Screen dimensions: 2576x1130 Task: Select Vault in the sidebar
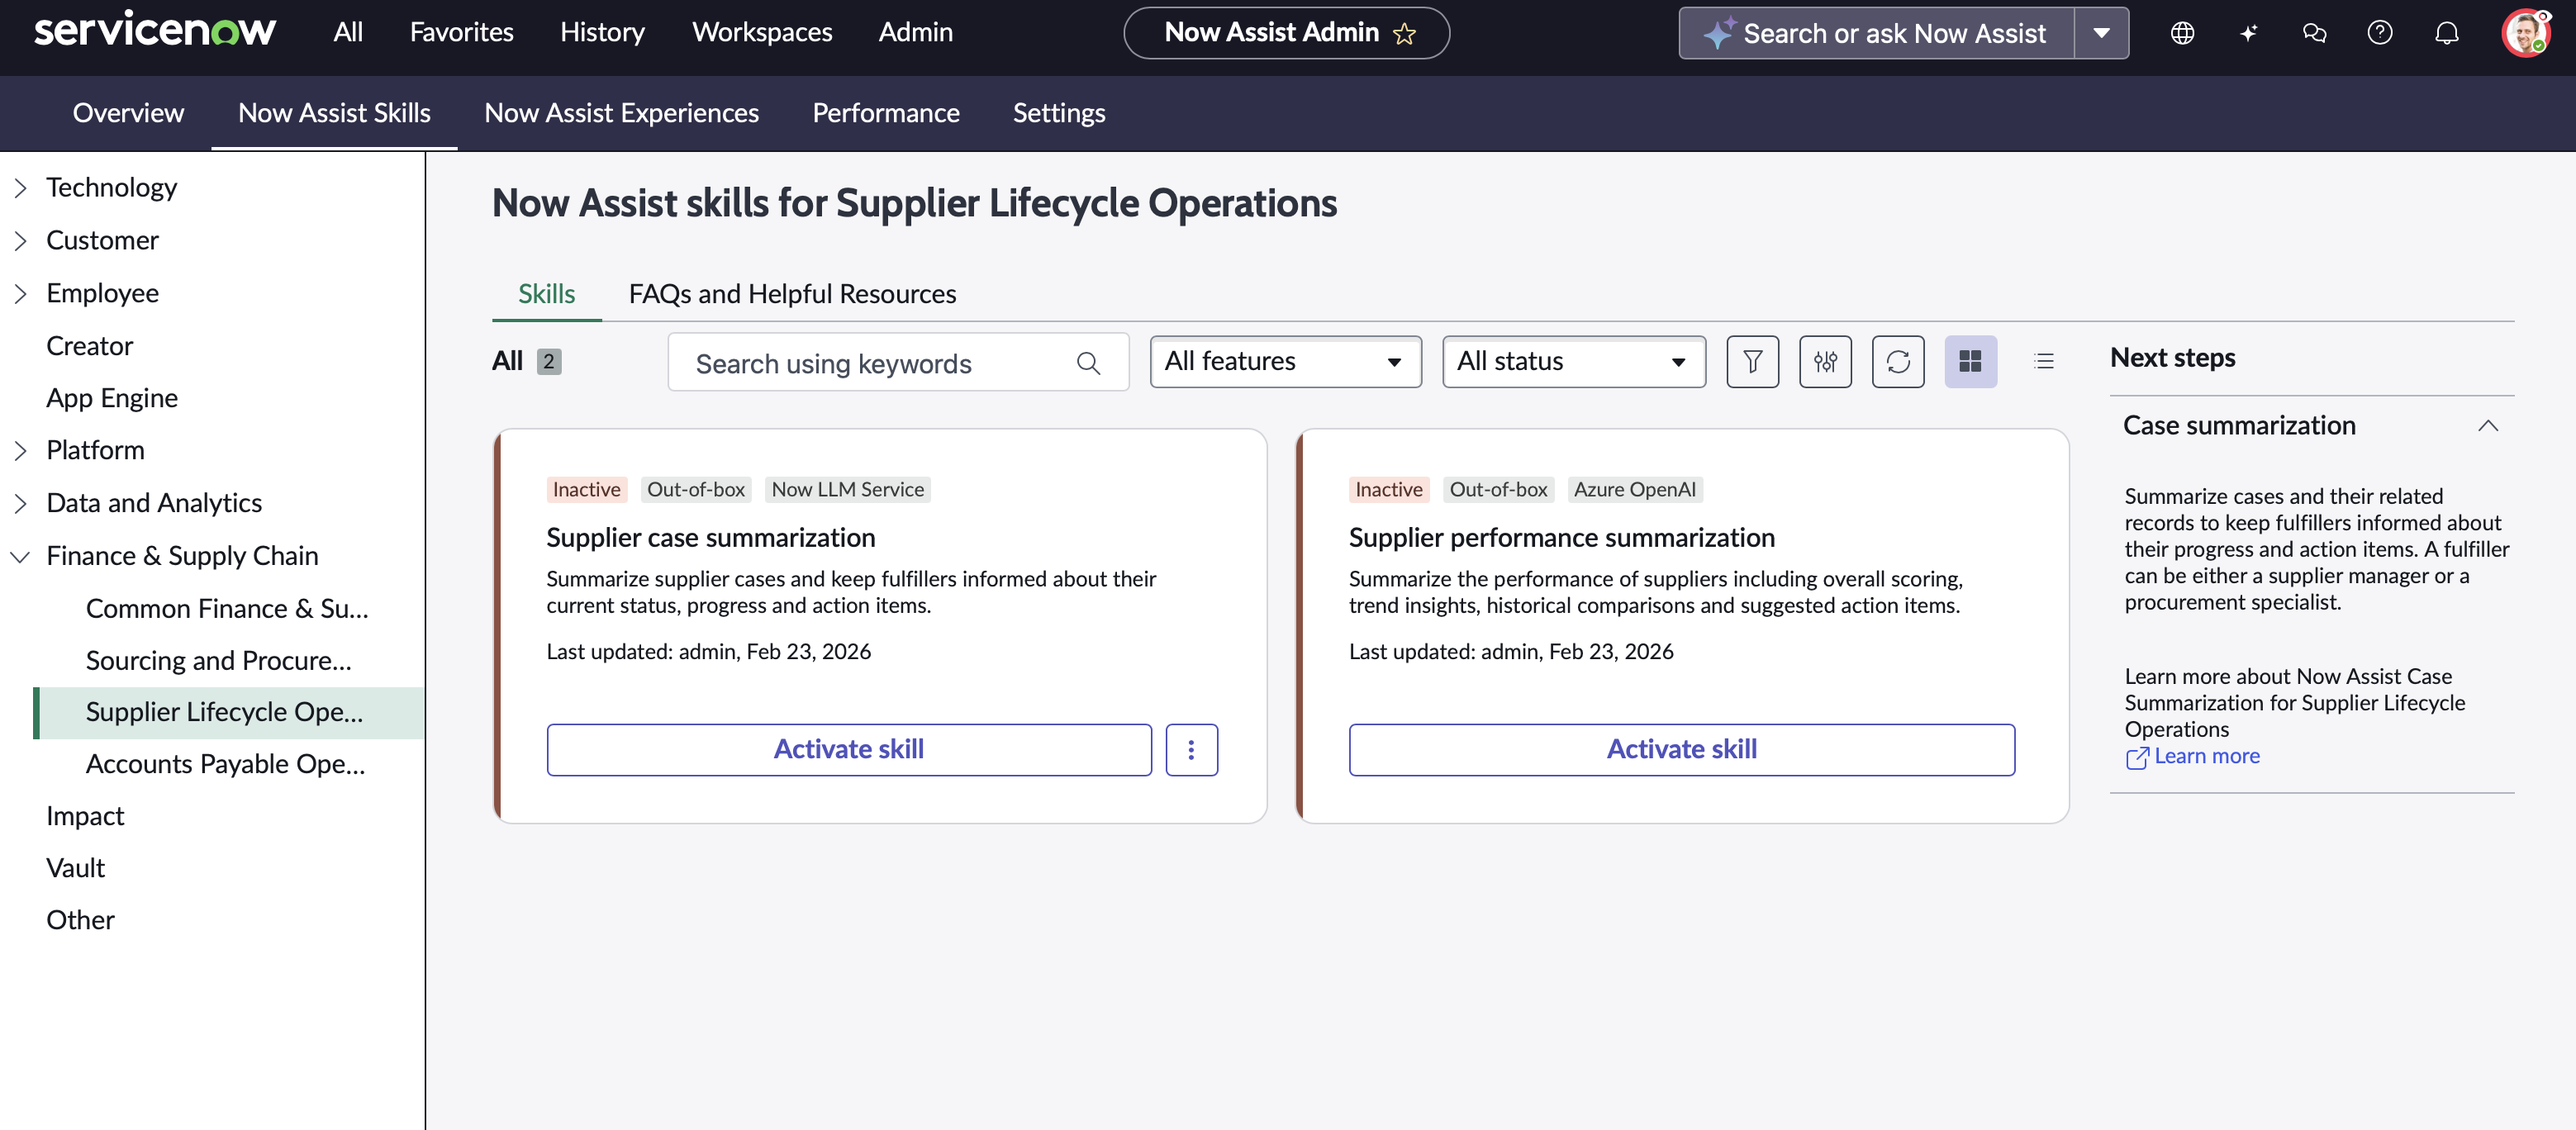(x=75, y=868)
